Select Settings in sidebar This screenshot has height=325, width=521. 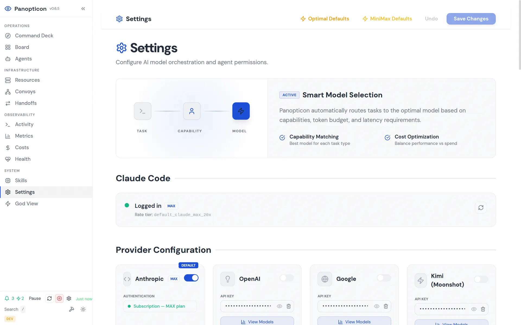(46, 192)
